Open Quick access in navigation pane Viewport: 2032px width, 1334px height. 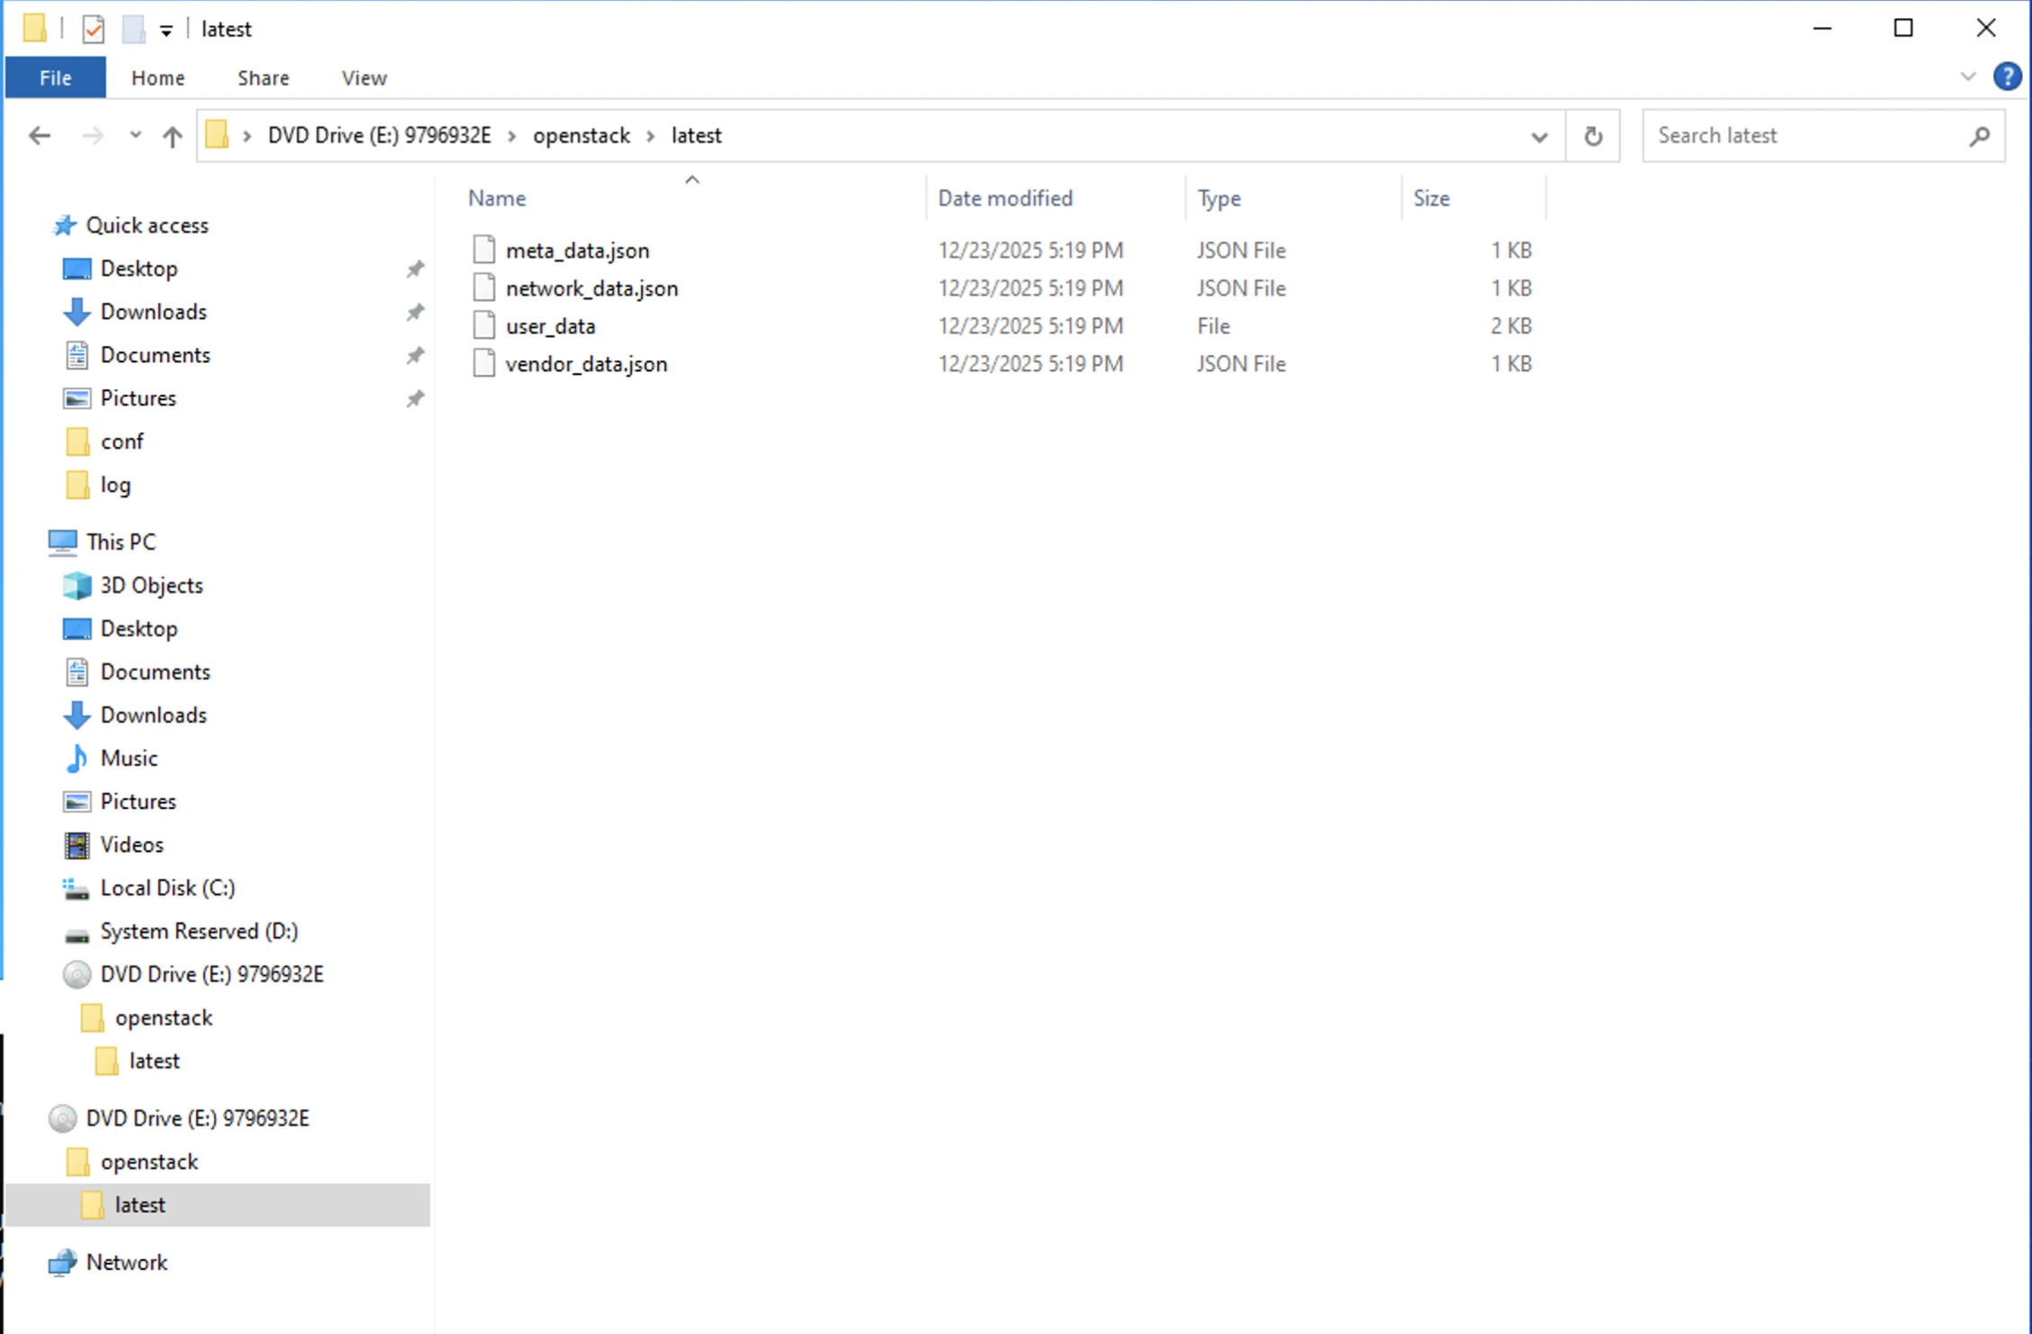click(147, 226)
